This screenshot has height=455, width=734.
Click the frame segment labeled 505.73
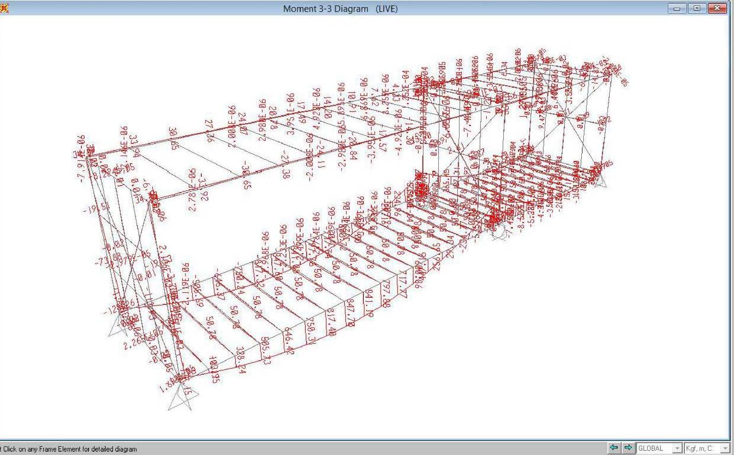click(265, 350)
